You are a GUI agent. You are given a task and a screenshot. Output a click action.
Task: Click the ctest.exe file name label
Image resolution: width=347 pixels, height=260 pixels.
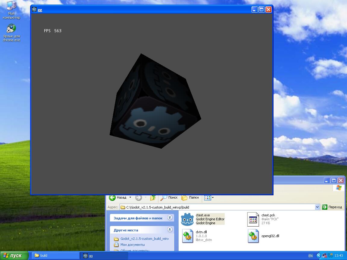click(203, 215)
